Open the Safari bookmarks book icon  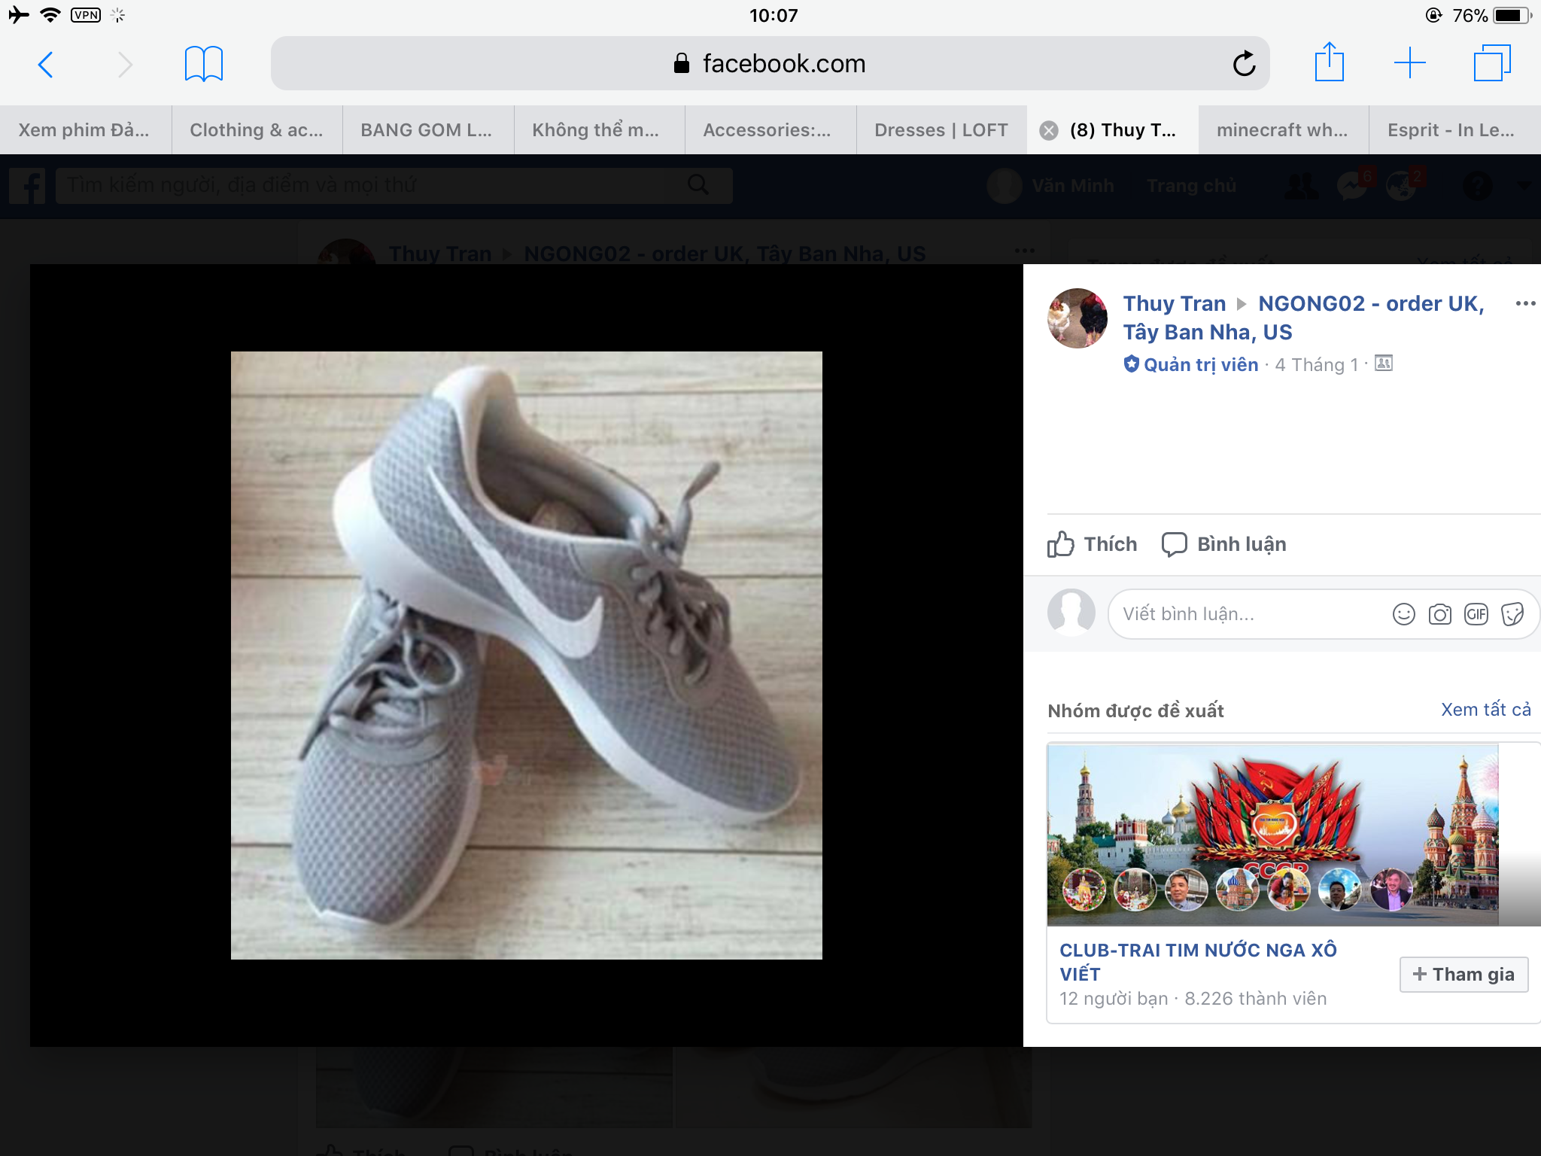(x=203, y=64)
